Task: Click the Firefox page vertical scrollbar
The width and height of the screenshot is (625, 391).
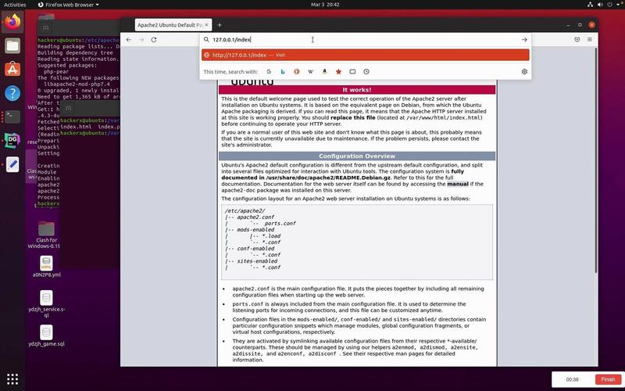Action: click(596, 160)
